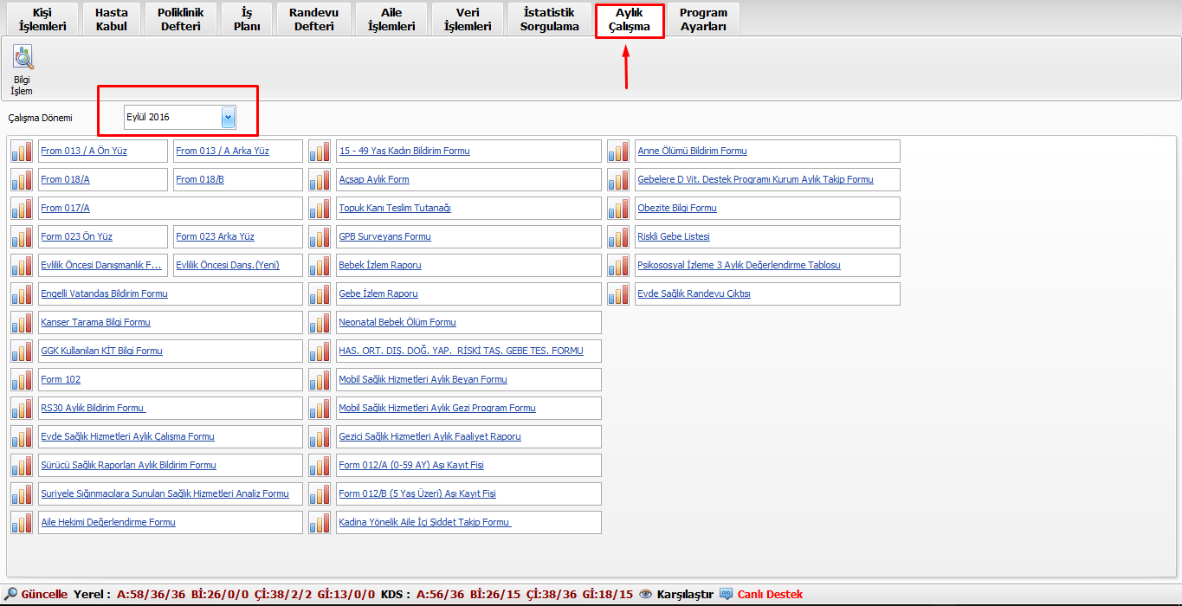
Task: Select the Program Ayarları tab
Action: click(703, 19)
